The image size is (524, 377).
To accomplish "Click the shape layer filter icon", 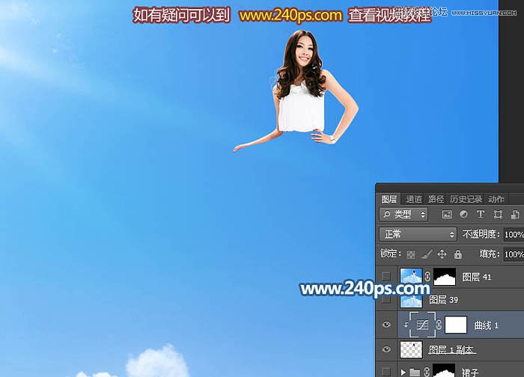I will pyautogui.click(x=498, y=215).
